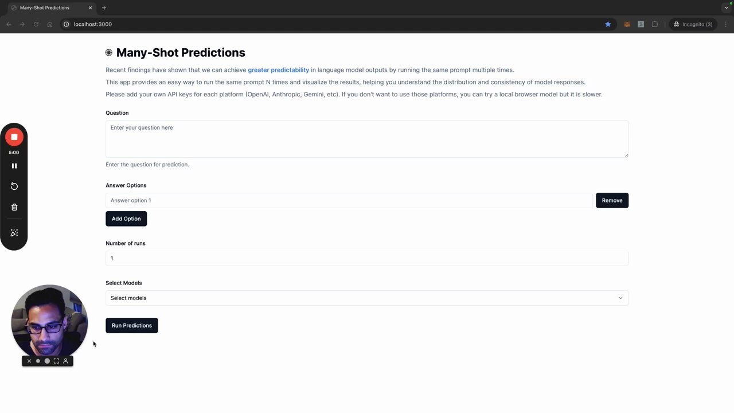
Task: Open recording effects via the magic wand icon
Action: (x=14, y=232)
